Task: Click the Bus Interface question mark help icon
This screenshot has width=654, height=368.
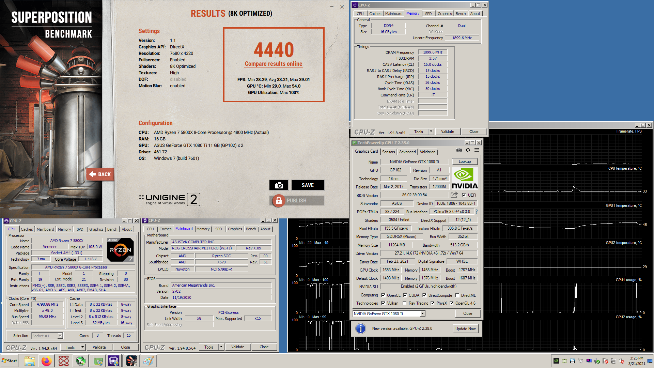Action: (476, 212)
